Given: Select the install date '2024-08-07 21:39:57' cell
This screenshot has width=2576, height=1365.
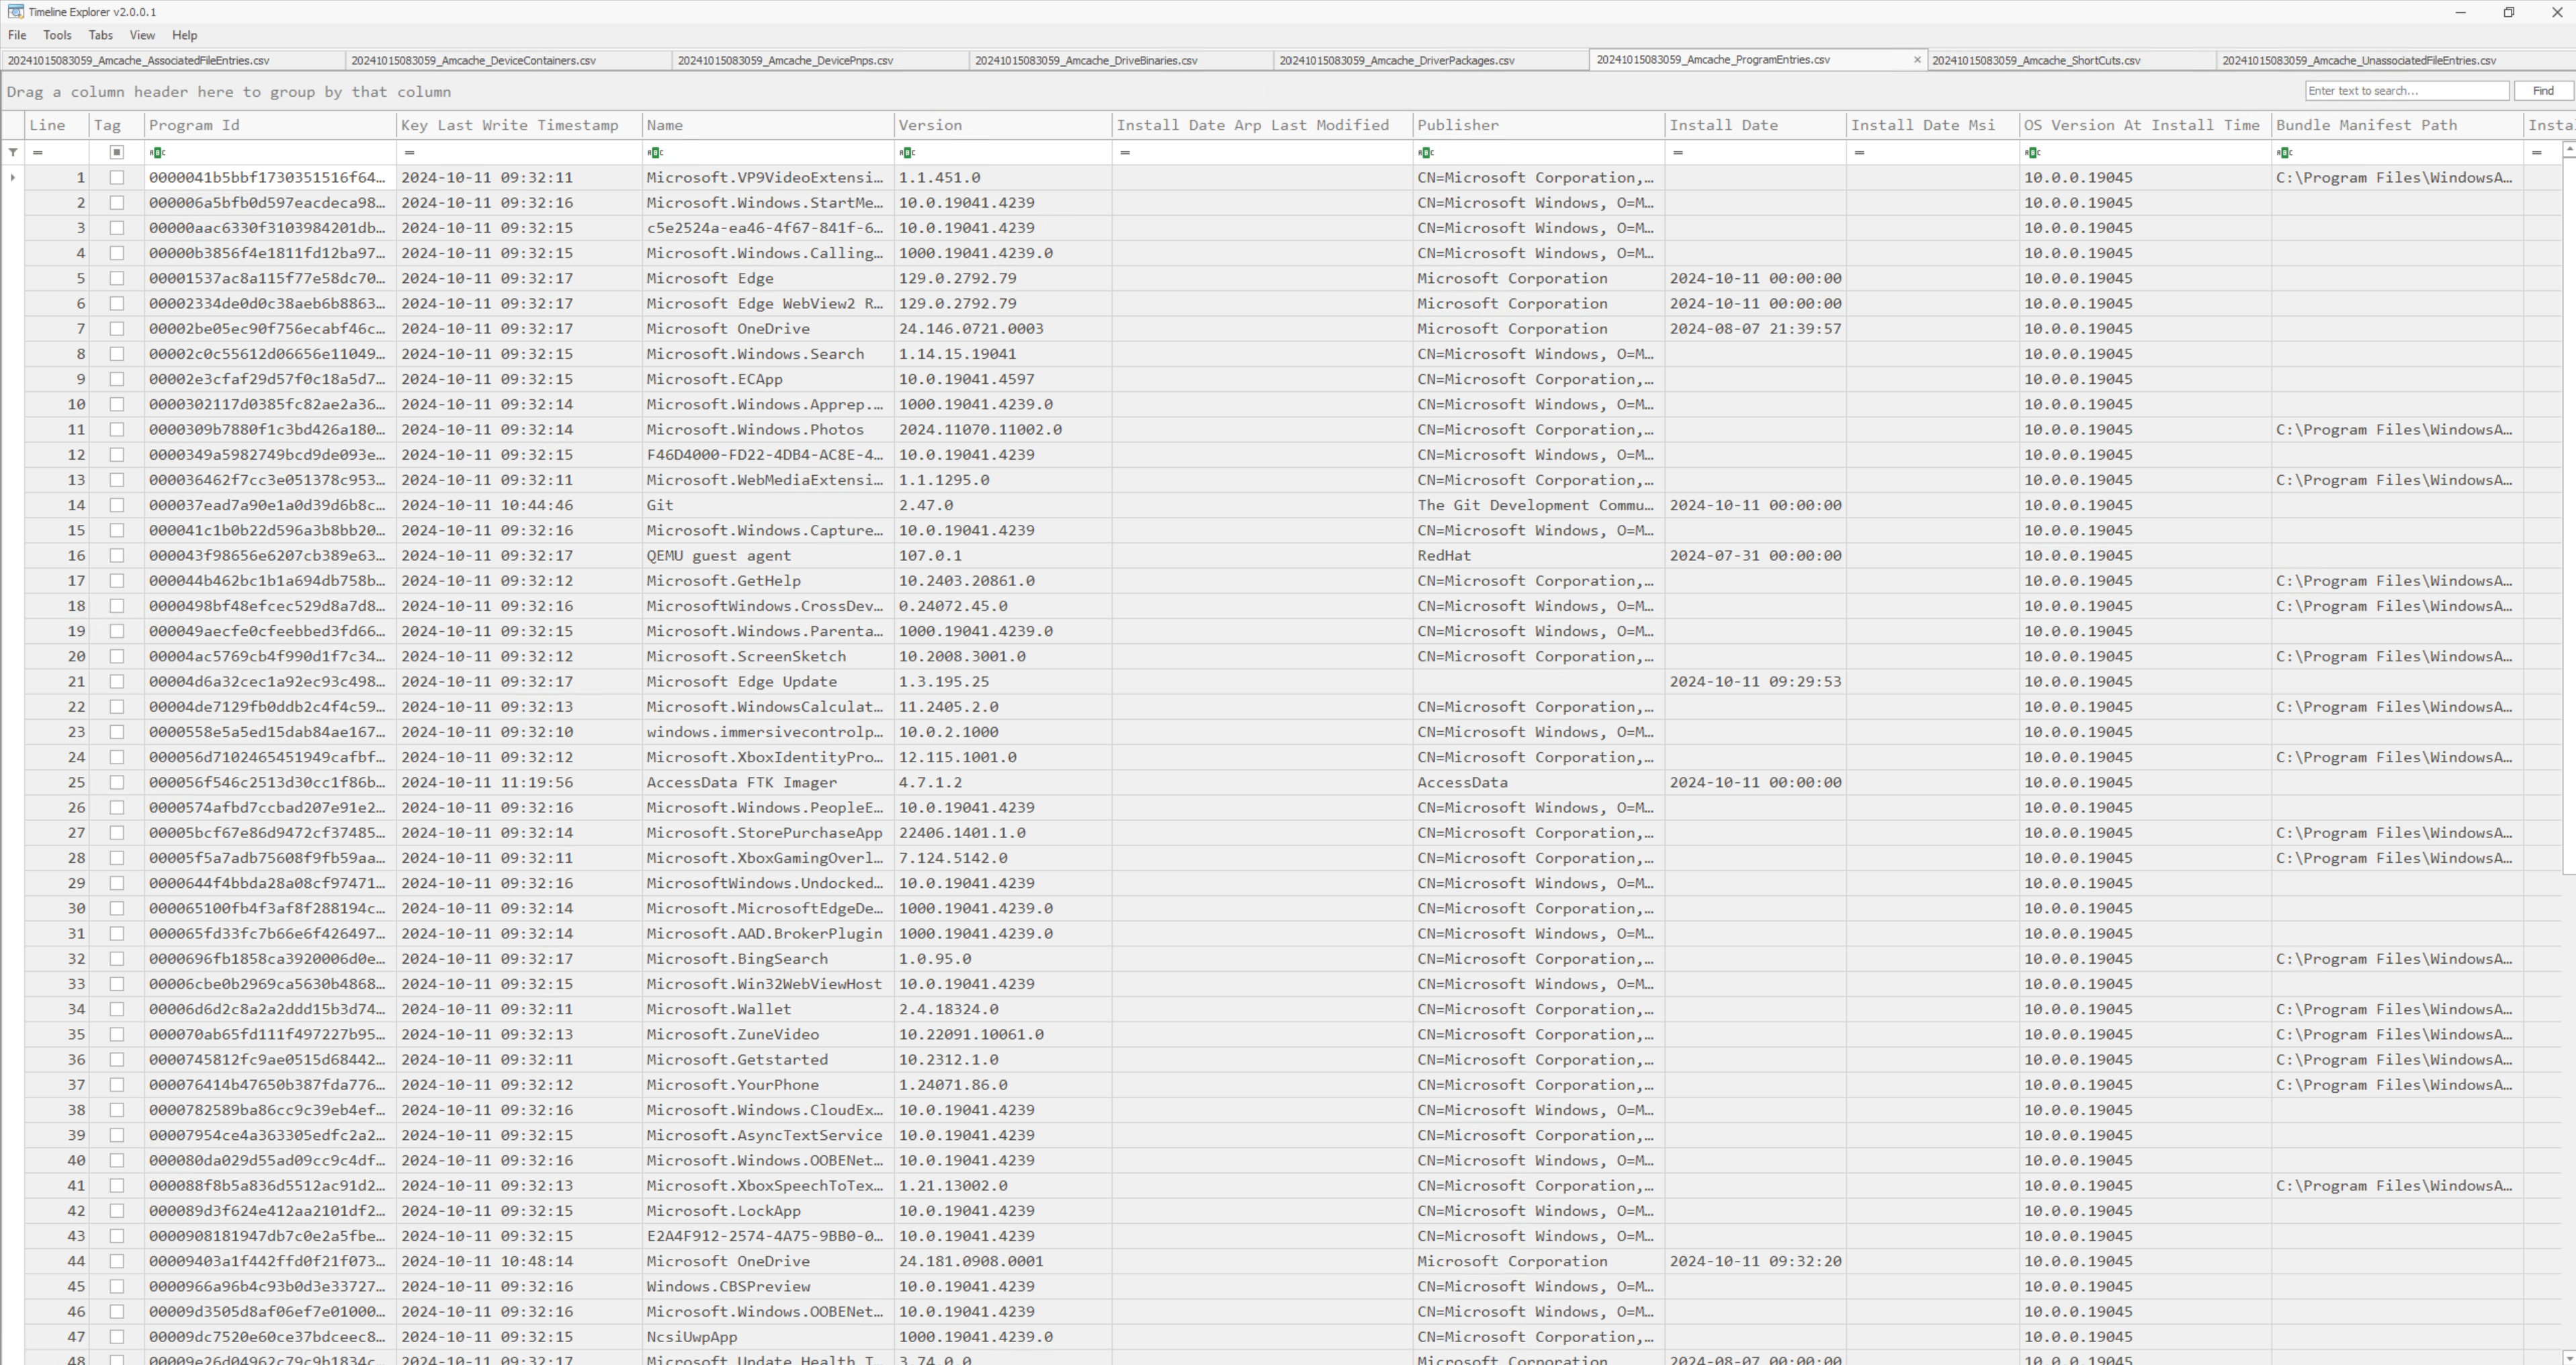Looking at the screenshot, I should (x=1756, y=328).
